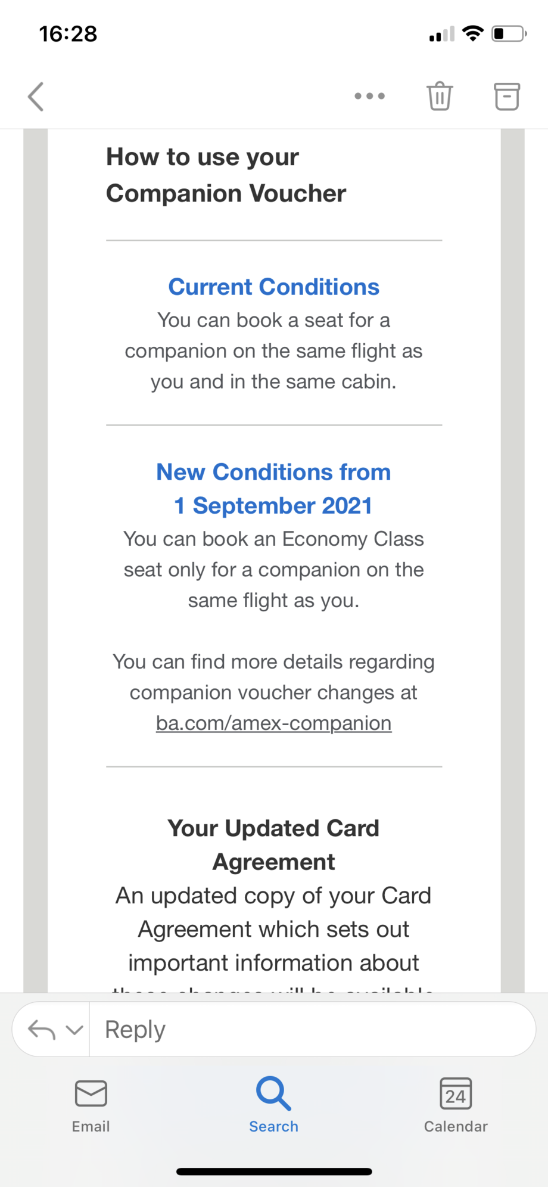Tap the battery status icon
Viewport: 548px width, 1187px height.
coord(508,33)
